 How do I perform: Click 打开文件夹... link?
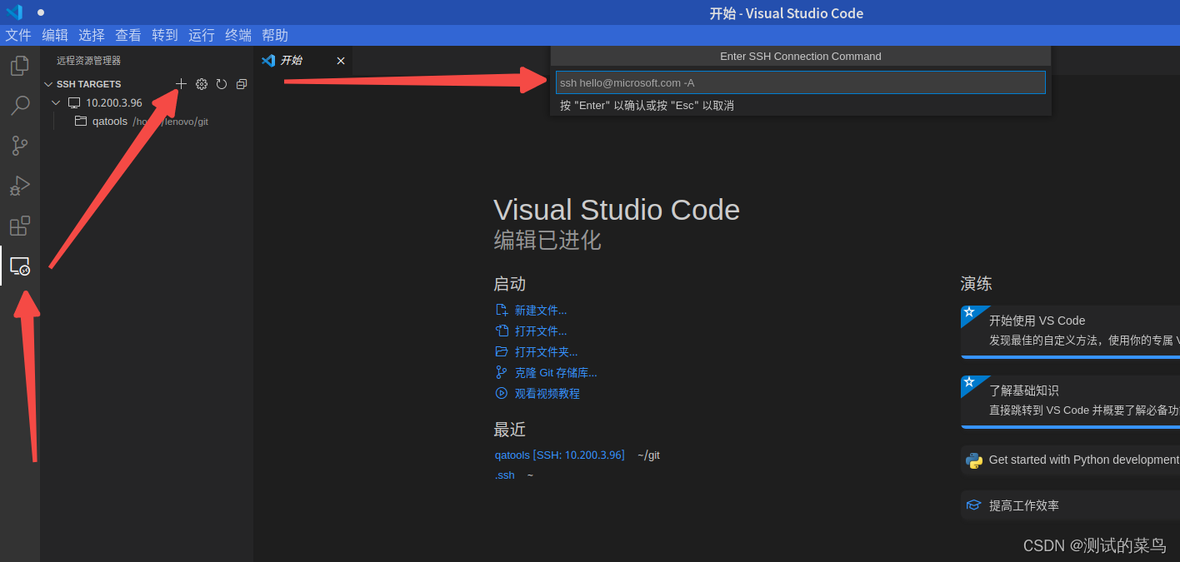[546, 352]
